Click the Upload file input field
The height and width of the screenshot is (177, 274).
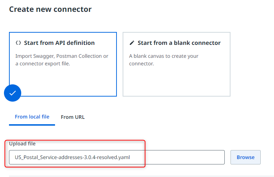(x=117, y=157)
